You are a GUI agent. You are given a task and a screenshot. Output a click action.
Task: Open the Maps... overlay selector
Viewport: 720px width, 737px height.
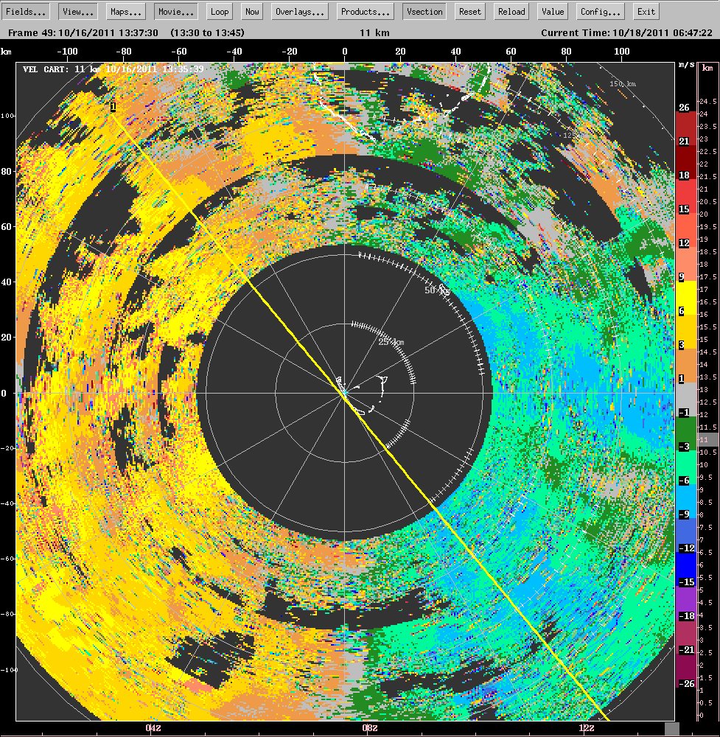pos(125,12)
